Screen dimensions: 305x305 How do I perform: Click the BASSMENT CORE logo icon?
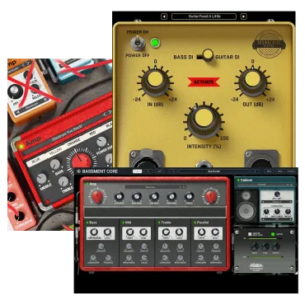point(78,171)
